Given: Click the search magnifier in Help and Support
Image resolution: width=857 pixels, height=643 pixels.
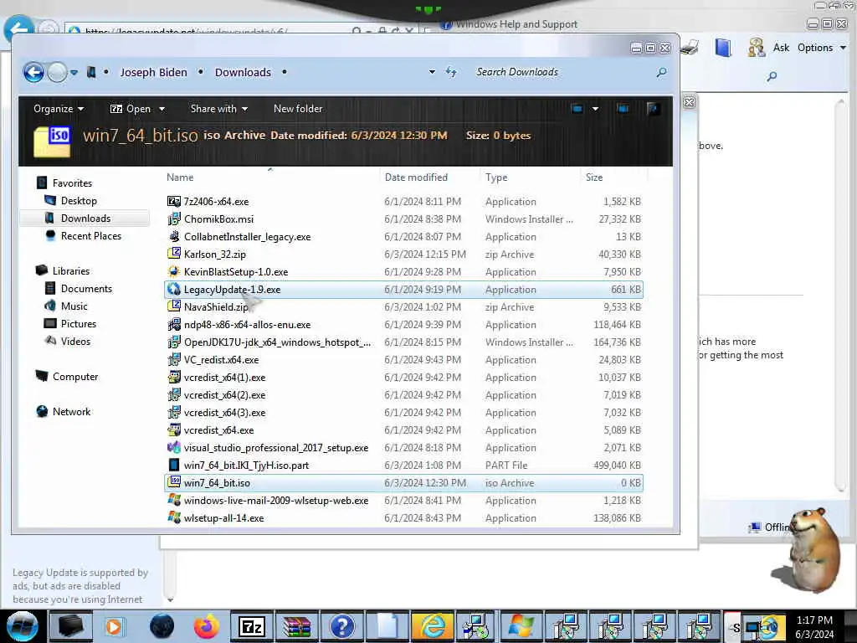Looking at the screenshot, I should pyautogui.click(x=772, y=76).
